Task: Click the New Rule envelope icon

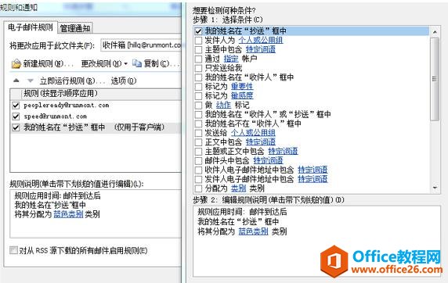Action: point(16,63)
